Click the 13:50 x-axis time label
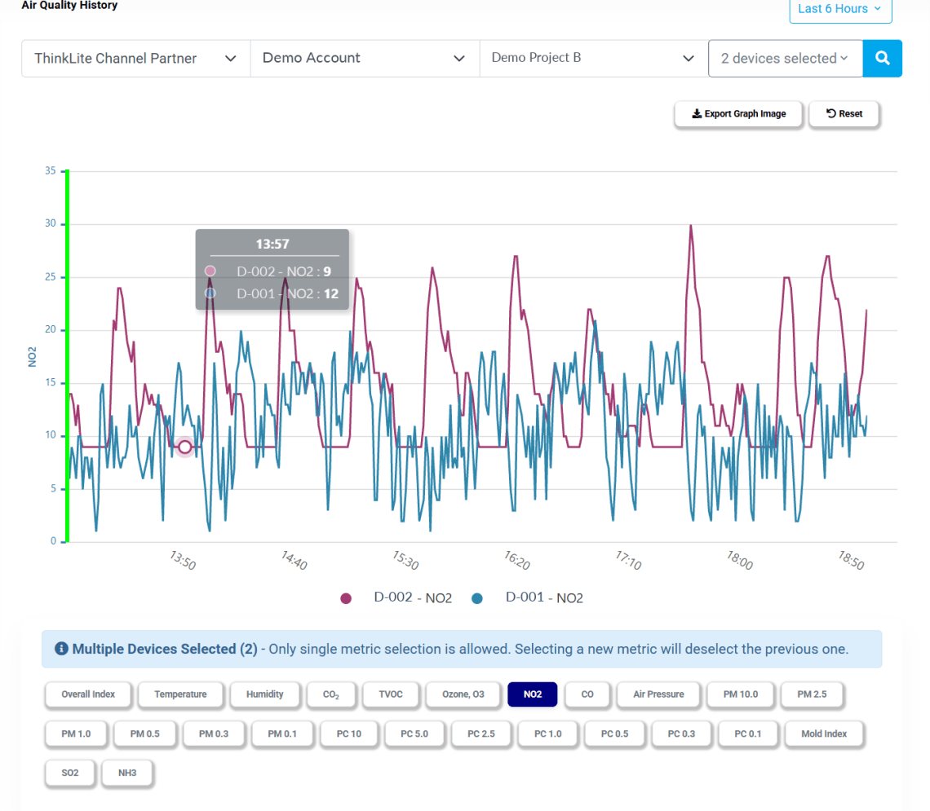Viewport: 930px width, 811px height. click(x=183, y=561)
